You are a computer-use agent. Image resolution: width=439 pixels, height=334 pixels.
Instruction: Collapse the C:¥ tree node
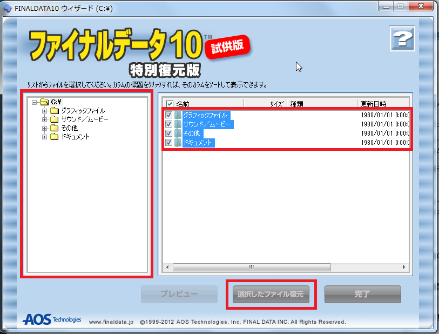pos(34,102)
